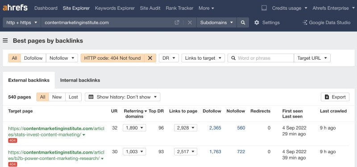Select the Dofollow filter
Viewport: 357px width, 167px height.
[33, 58]
